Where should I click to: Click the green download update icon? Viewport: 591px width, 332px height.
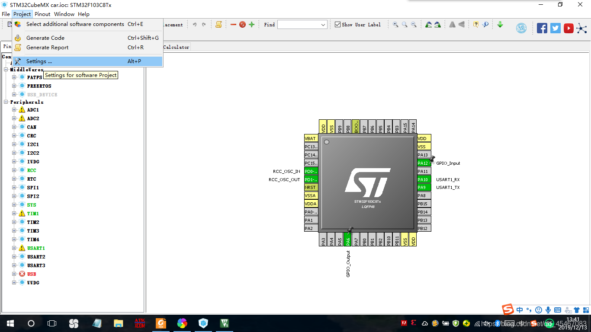point(500,25)
